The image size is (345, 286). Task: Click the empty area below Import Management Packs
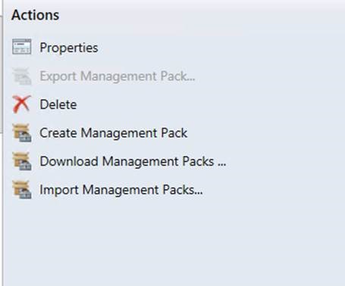174,242
